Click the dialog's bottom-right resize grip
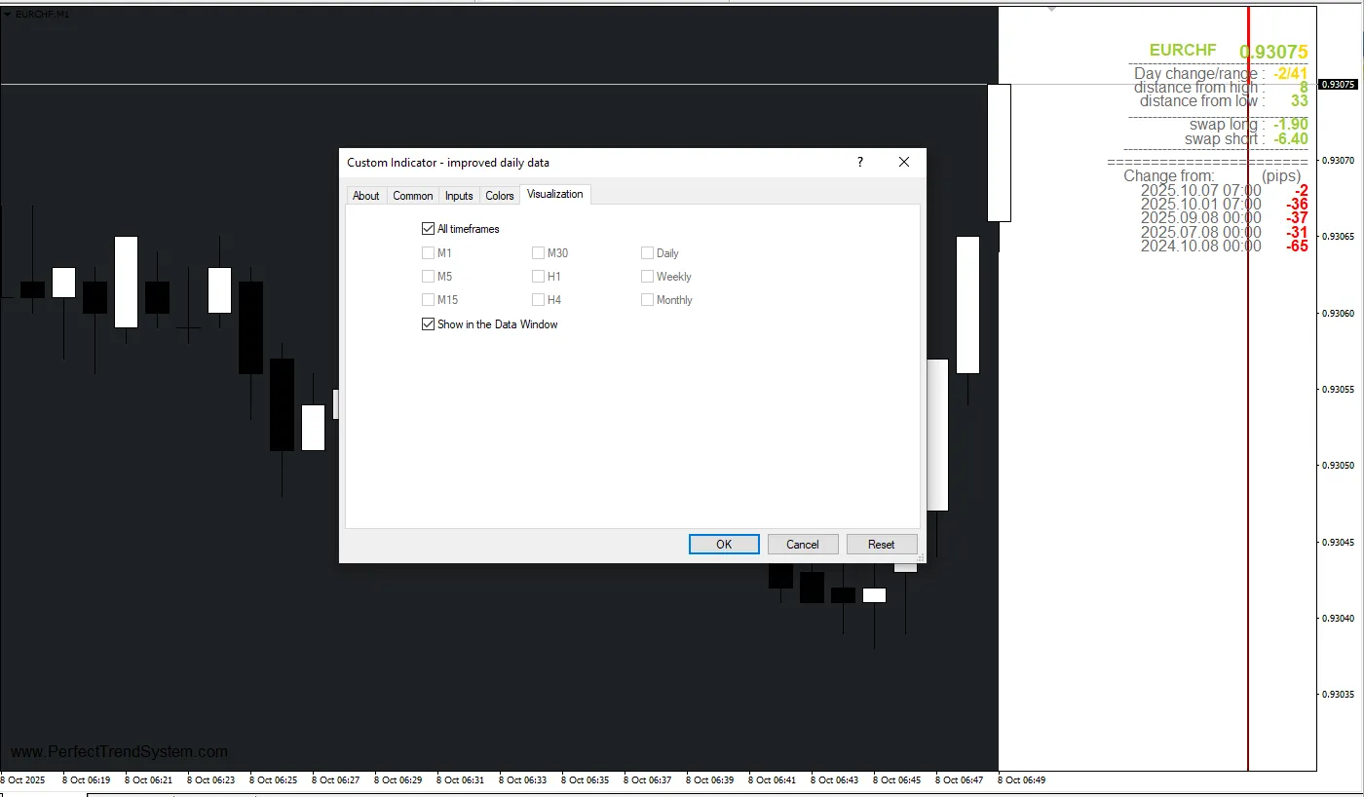Image resolution: width=1364 pixels, height=797 pixels. (x=920, y=558)
